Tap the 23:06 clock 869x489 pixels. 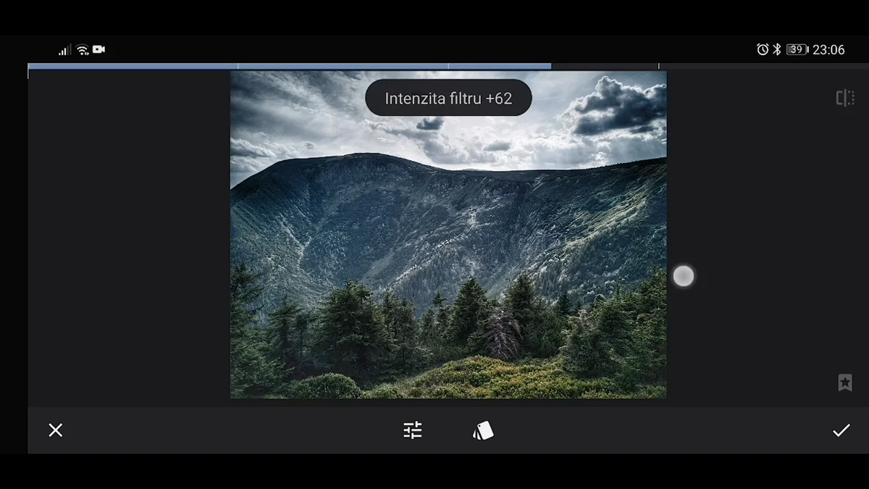point(828,49)
